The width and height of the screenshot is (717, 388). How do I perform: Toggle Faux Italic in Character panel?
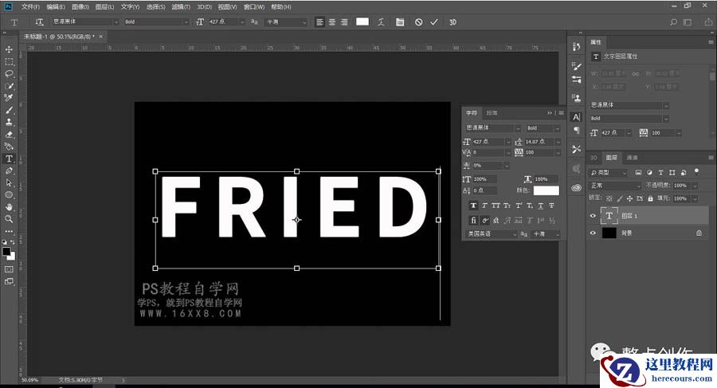[x=484, y=206]
